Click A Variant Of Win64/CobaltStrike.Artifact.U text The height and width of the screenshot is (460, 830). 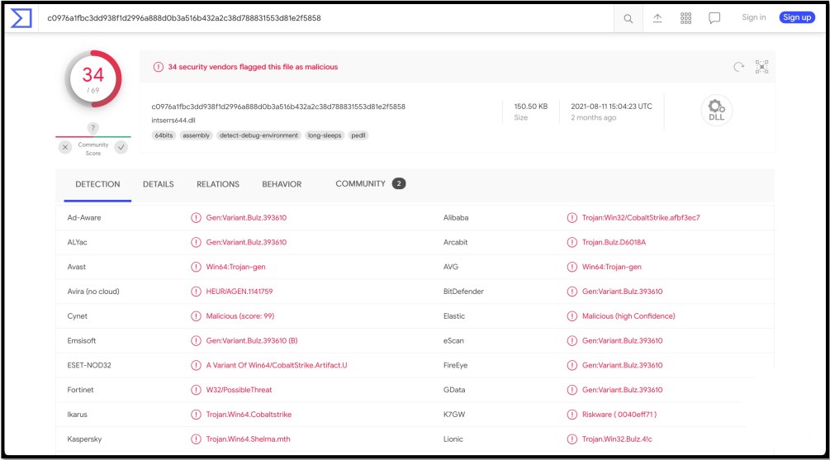click(x=277, y=365)
